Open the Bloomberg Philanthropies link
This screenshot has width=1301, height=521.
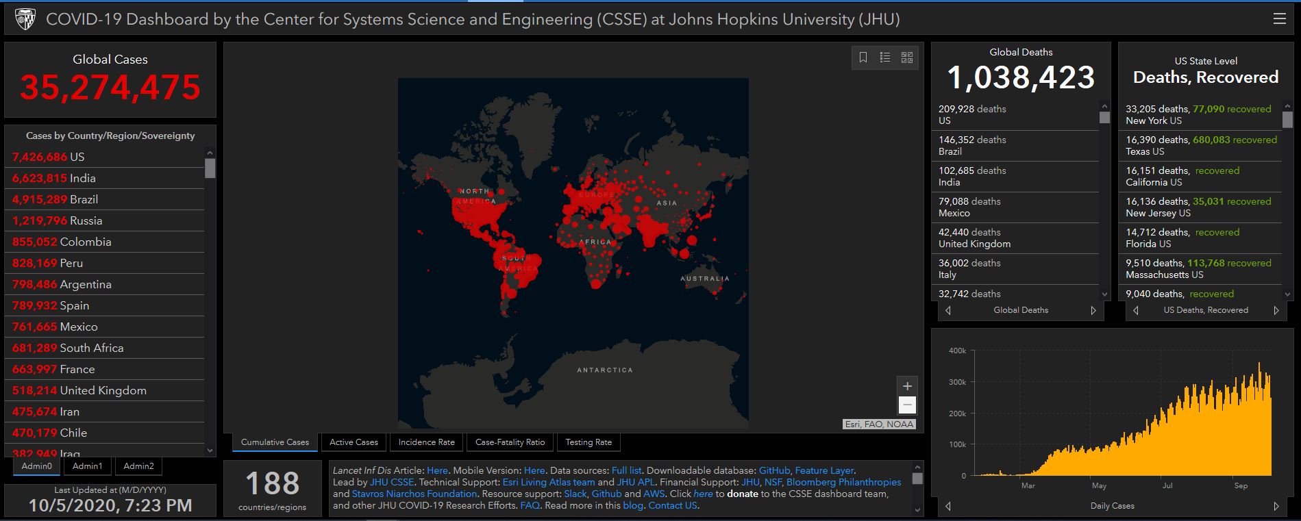tap(843, 482)
